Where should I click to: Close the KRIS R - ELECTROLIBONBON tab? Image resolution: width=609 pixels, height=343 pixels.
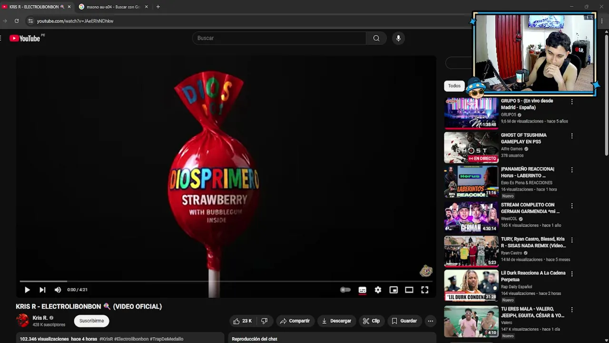click(69, 7)
